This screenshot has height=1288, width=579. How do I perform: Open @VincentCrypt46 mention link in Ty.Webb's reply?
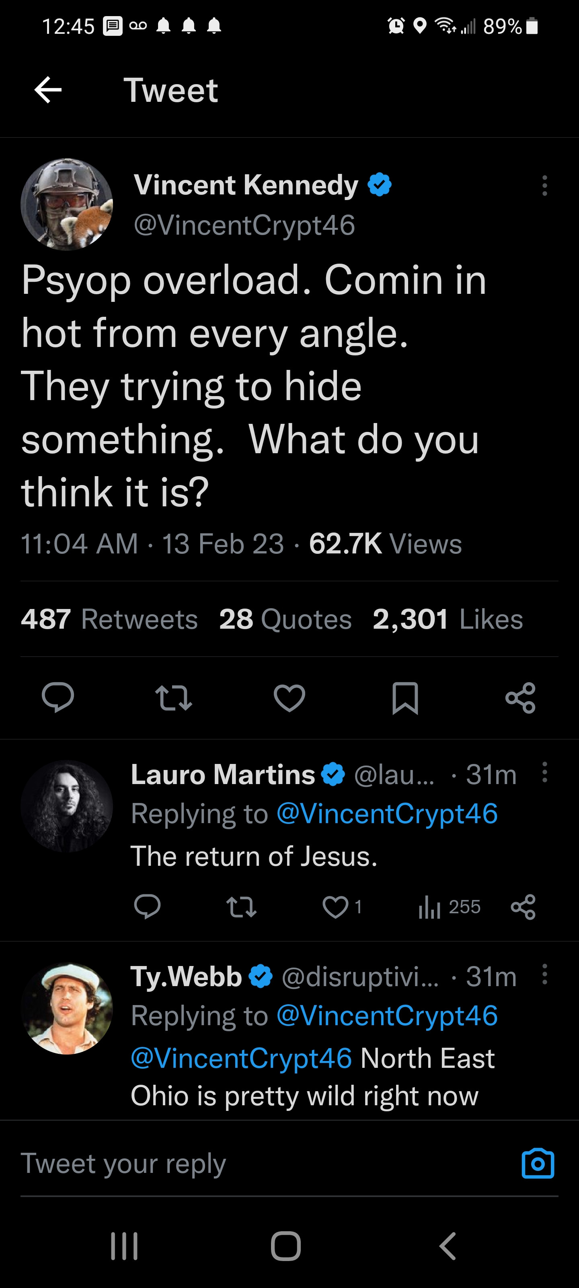click(x=241, y=1058)
